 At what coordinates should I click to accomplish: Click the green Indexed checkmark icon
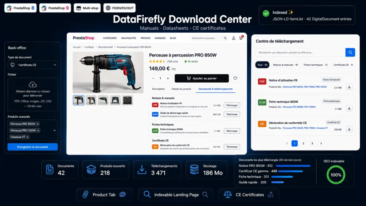click(266, 13)
